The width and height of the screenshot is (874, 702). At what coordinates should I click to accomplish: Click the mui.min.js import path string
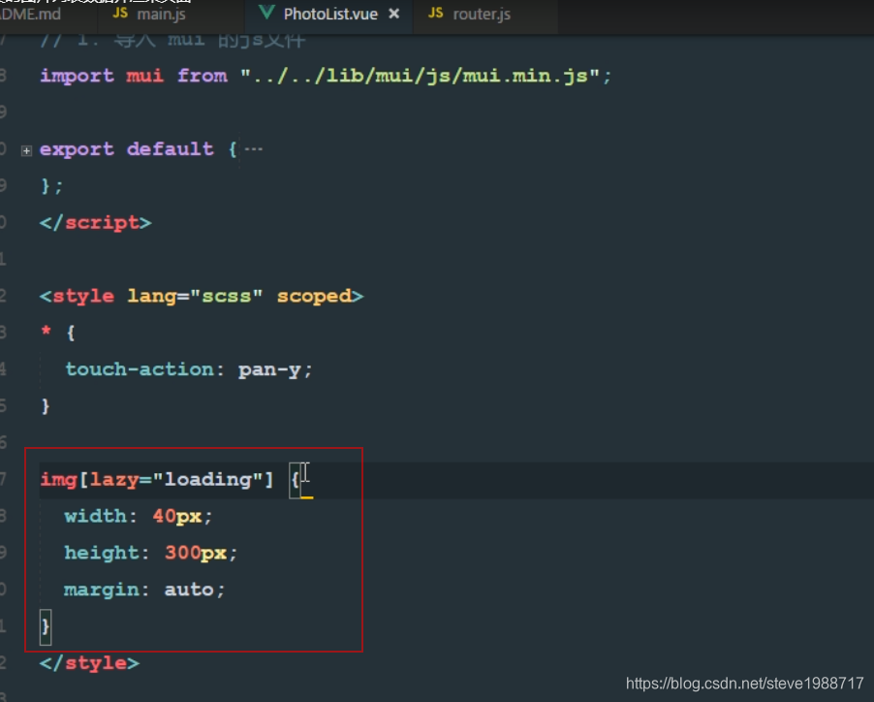[420, 76]
